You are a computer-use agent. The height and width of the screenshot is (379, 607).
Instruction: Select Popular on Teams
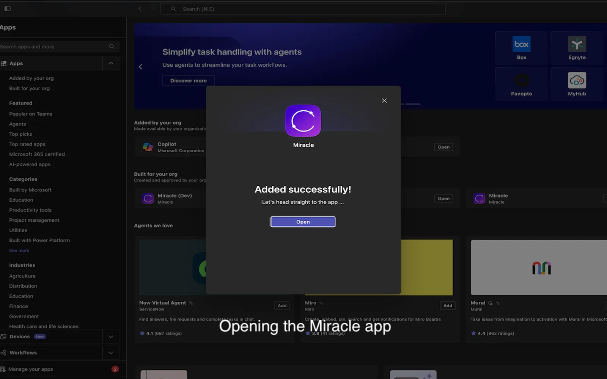tap(31, 114)
